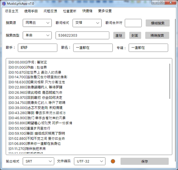Open the 文件编码 dropdown showing UTF-32
This screenshot has width=178, height=170.
90,161
